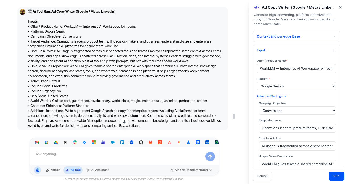Run the Ad Copy Writer tool
This screenshot has width=347, height=184.
336,176
